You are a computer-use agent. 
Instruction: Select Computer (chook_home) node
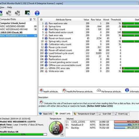click(x=13, y=23)
